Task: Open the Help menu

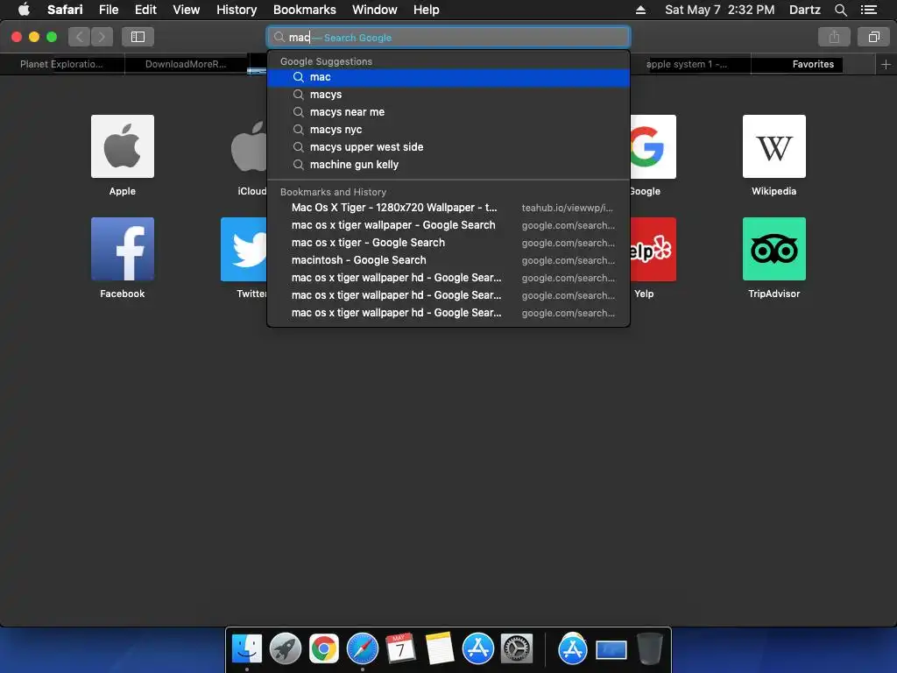Action: click(427, 10)
